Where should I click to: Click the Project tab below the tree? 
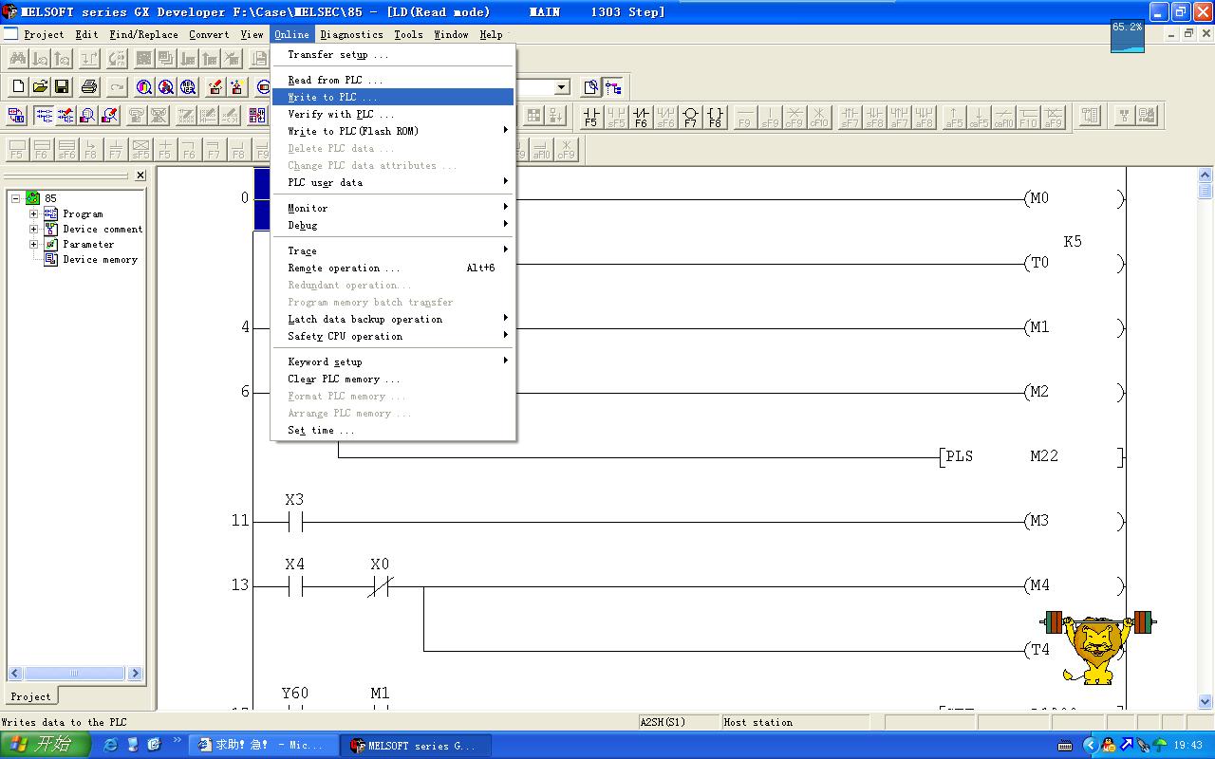(x=30, y=696)
